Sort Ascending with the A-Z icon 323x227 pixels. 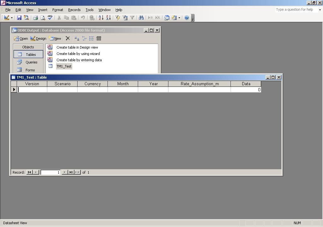point(101,18)
